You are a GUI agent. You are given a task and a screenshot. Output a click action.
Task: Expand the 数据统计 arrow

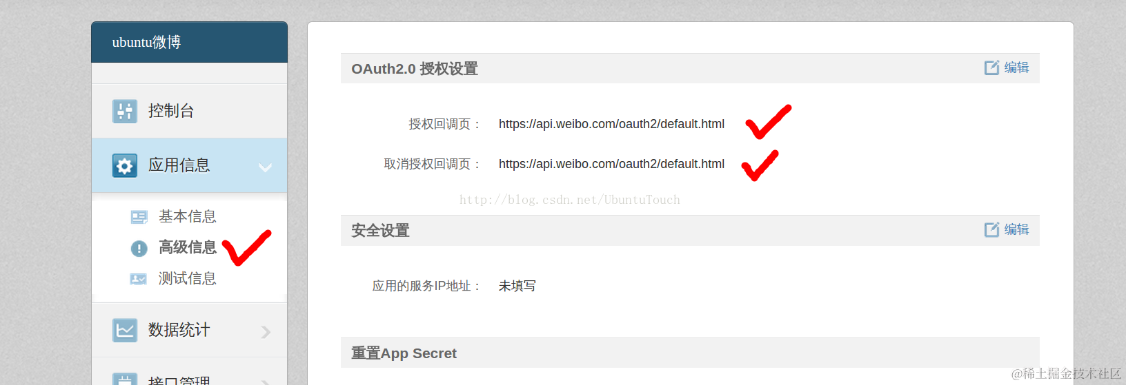(x=266, y=332)
